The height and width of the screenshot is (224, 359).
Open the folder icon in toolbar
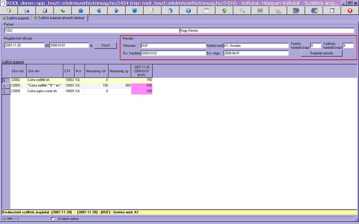(x=27, y=11)
